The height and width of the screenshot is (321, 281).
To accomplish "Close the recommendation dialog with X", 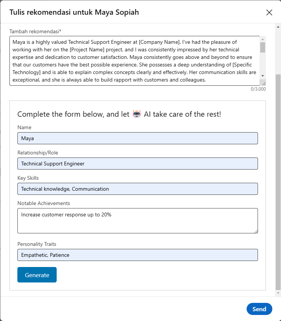I will [x=269, y=12].
